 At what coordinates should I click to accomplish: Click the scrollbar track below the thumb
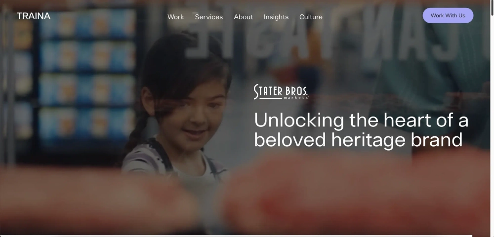click(492, 126)
